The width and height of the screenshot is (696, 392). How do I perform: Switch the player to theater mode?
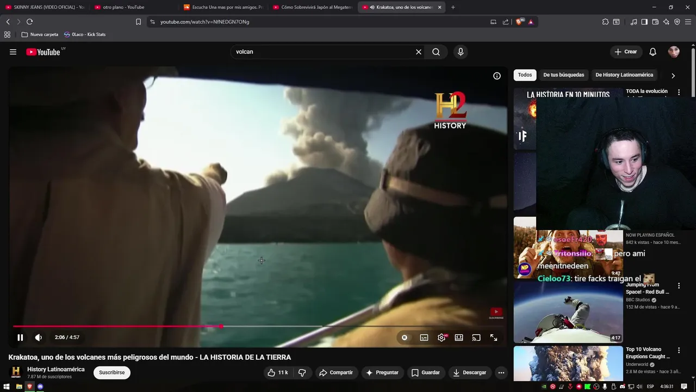(x=459, y=338)
